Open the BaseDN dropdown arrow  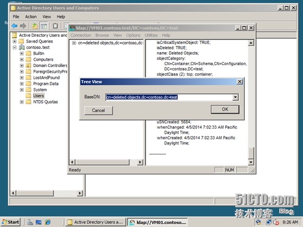[x=235, y=97]
